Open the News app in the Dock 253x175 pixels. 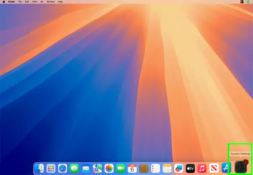pyautogui.click(x=214, y=168)
